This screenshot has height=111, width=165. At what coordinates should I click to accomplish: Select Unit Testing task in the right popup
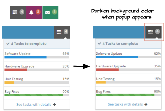[x=128, y=80]
